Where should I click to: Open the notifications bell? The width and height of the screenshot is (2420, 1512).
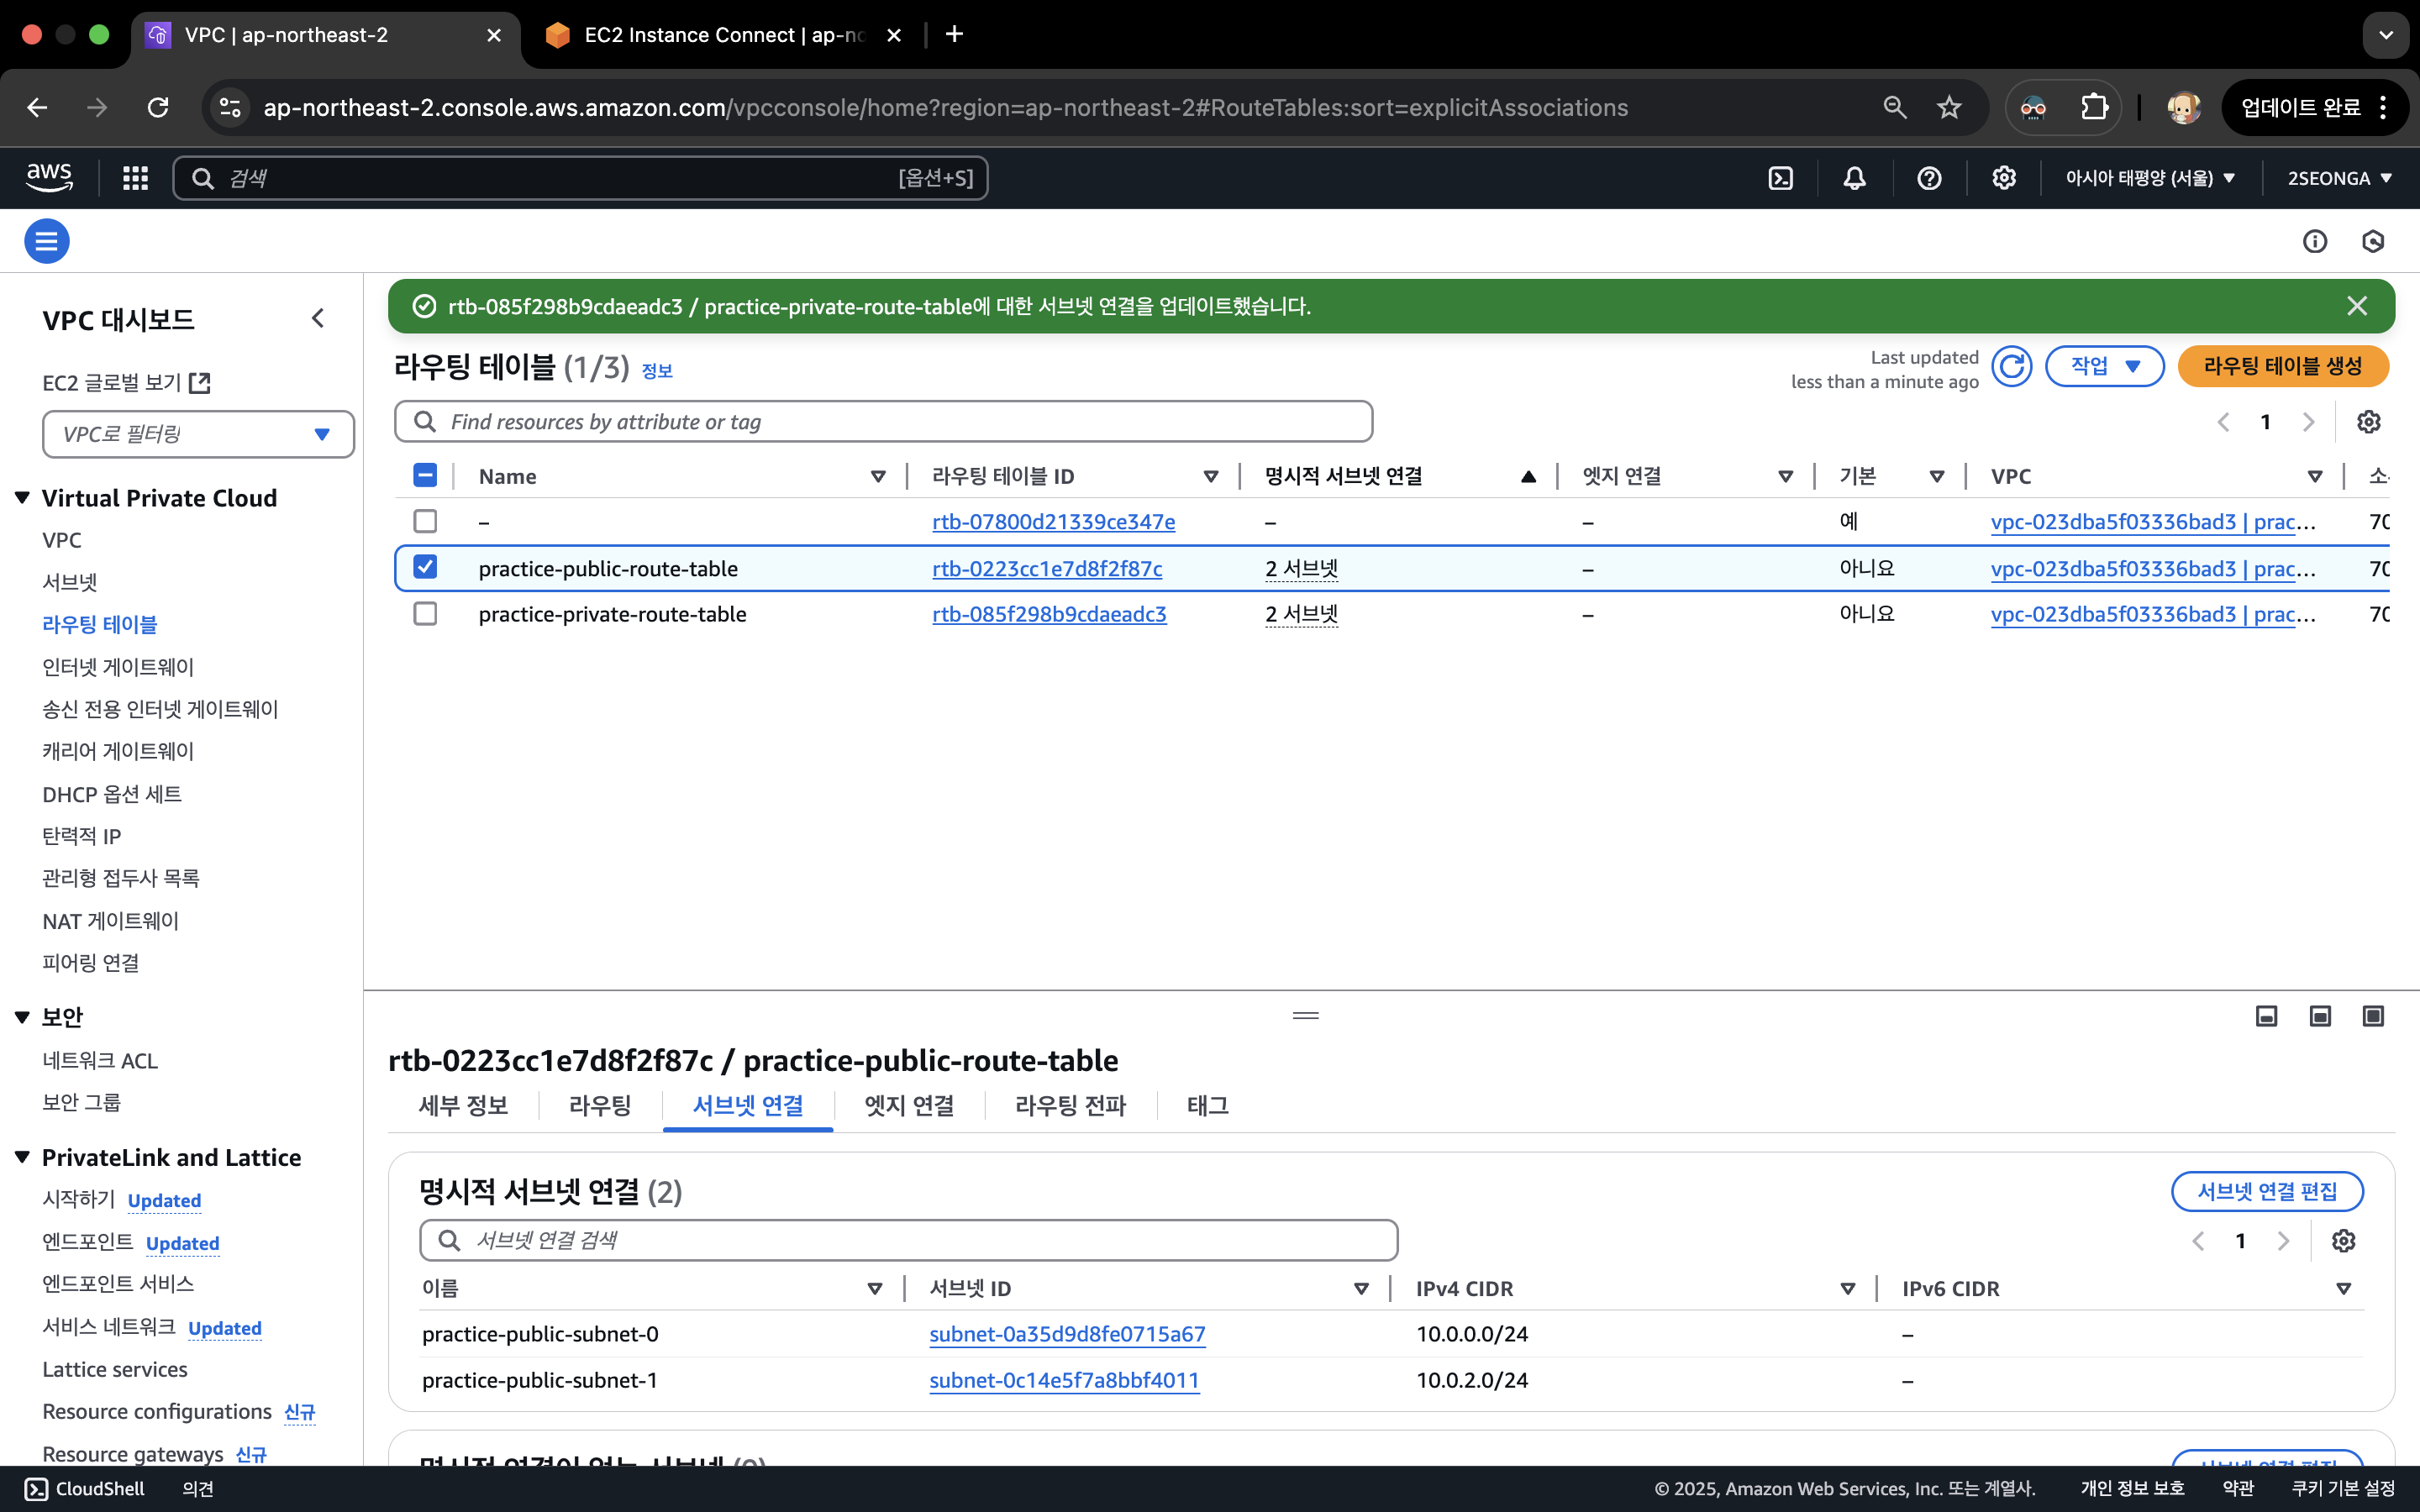point(1854,178)
